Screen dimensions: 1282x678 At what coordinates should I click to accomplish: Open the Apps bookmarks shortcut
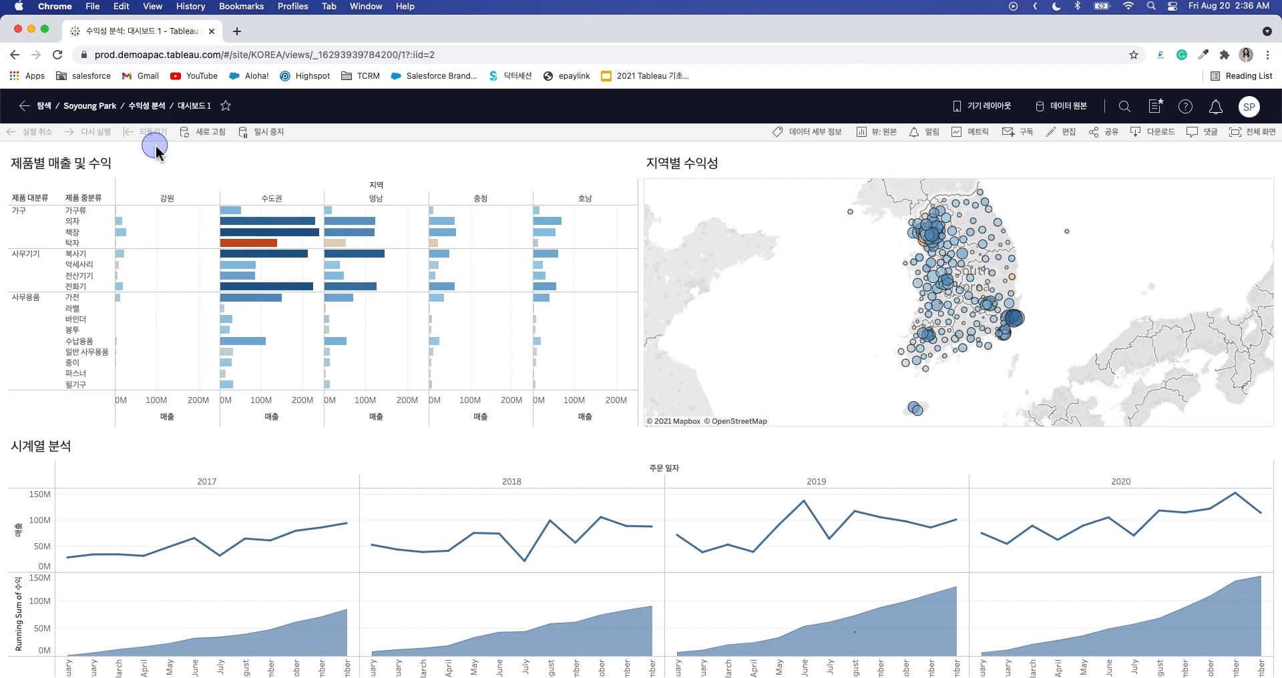[x=27, y=76]
